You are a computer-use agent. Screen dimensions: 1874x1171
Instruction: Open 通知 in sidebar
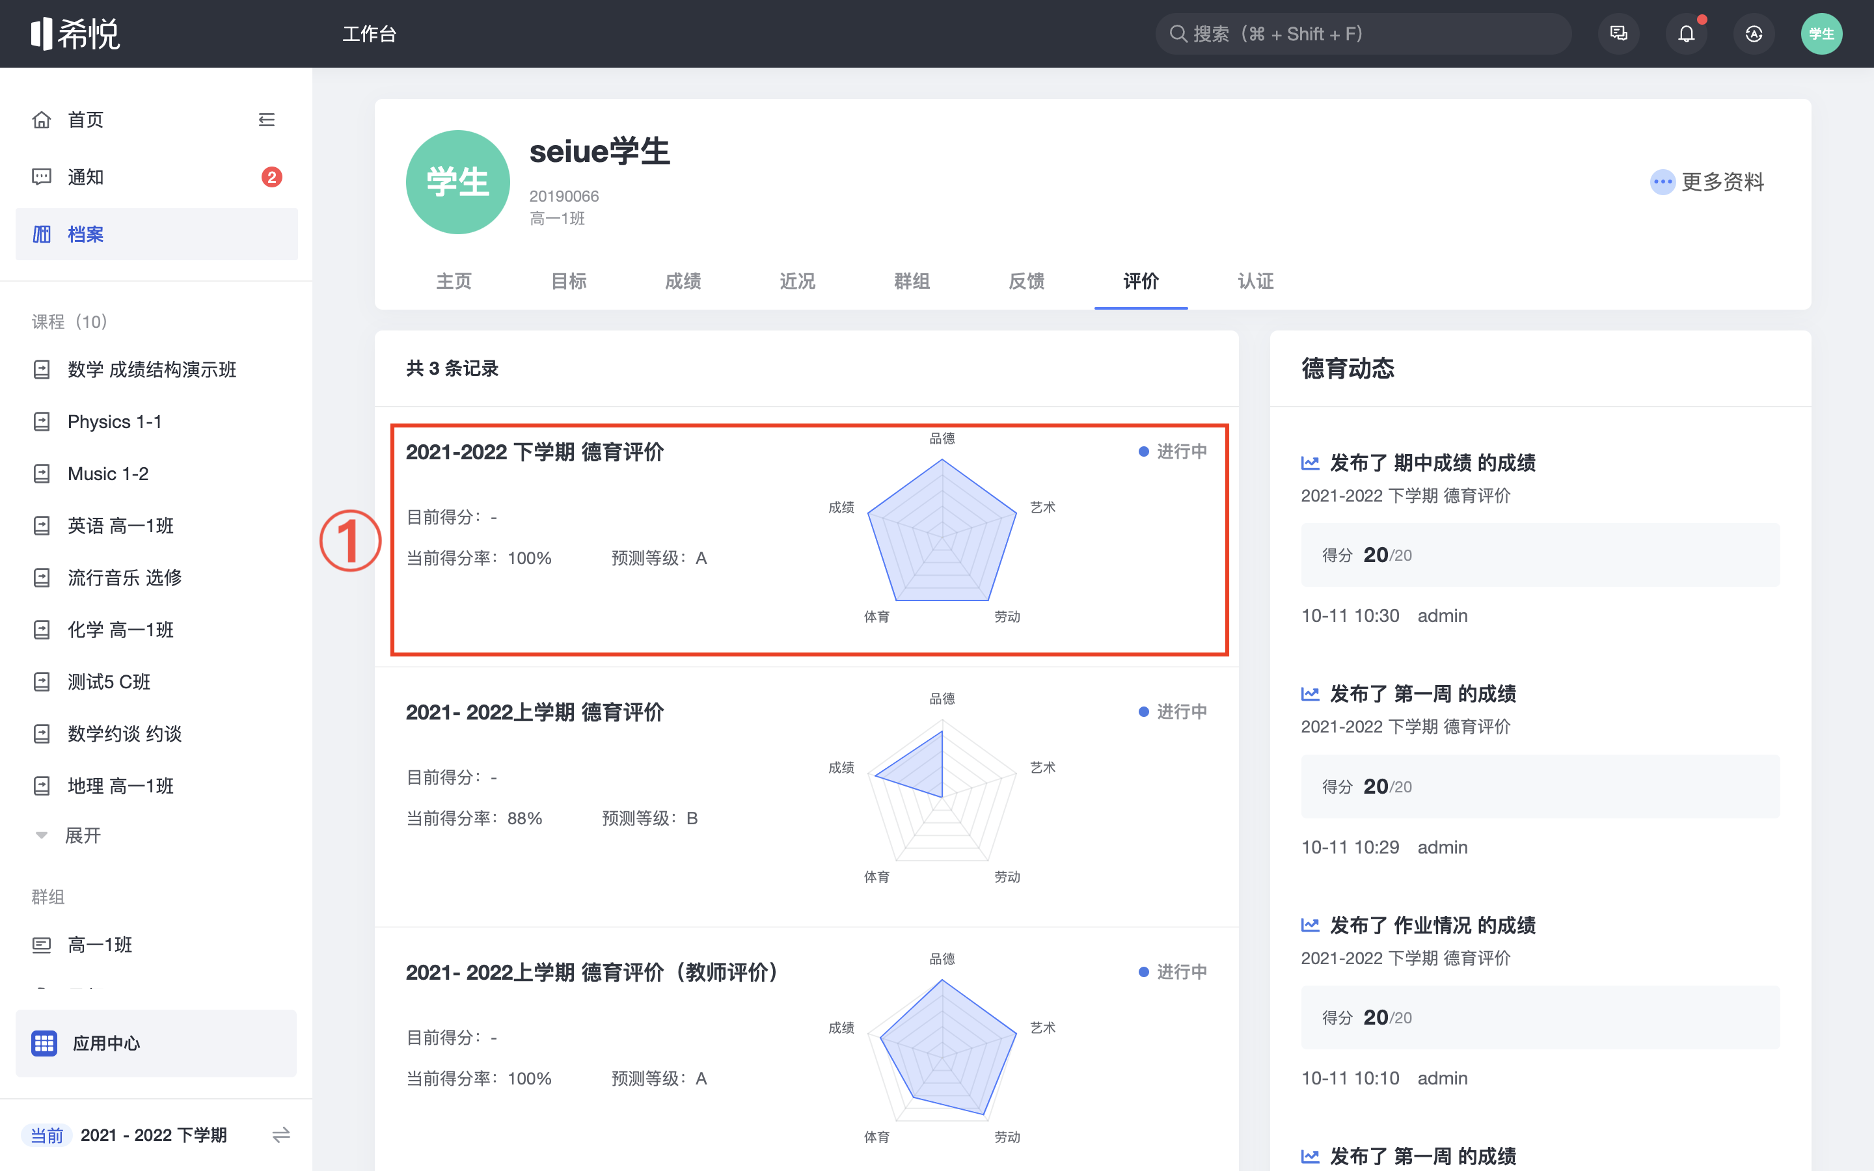156,176
